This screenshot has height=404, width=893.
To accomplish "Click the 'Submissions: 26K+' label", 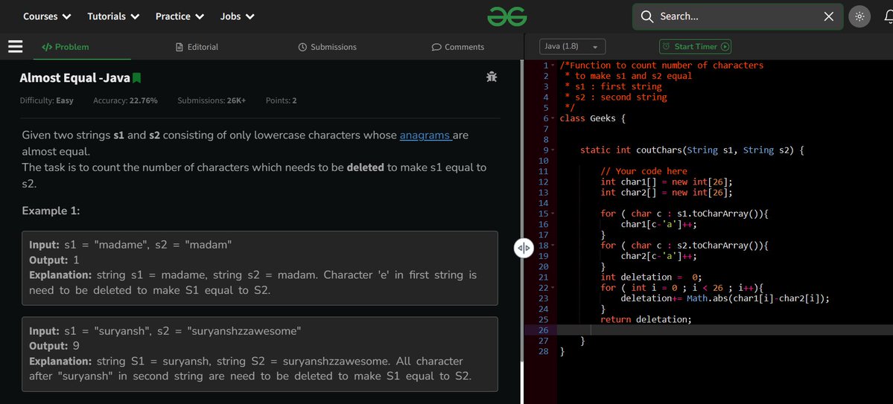I will pyautogui.click(x=212, y=100).
